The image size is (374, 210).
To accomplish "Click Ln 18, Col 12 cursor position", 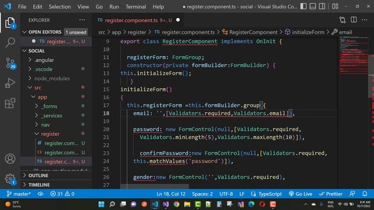I will tap(171, 194).
